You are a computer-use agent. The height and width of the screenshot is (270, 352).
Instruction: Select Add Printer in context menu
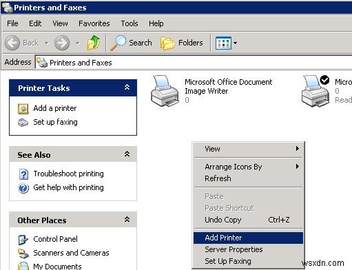coord(248,238)
